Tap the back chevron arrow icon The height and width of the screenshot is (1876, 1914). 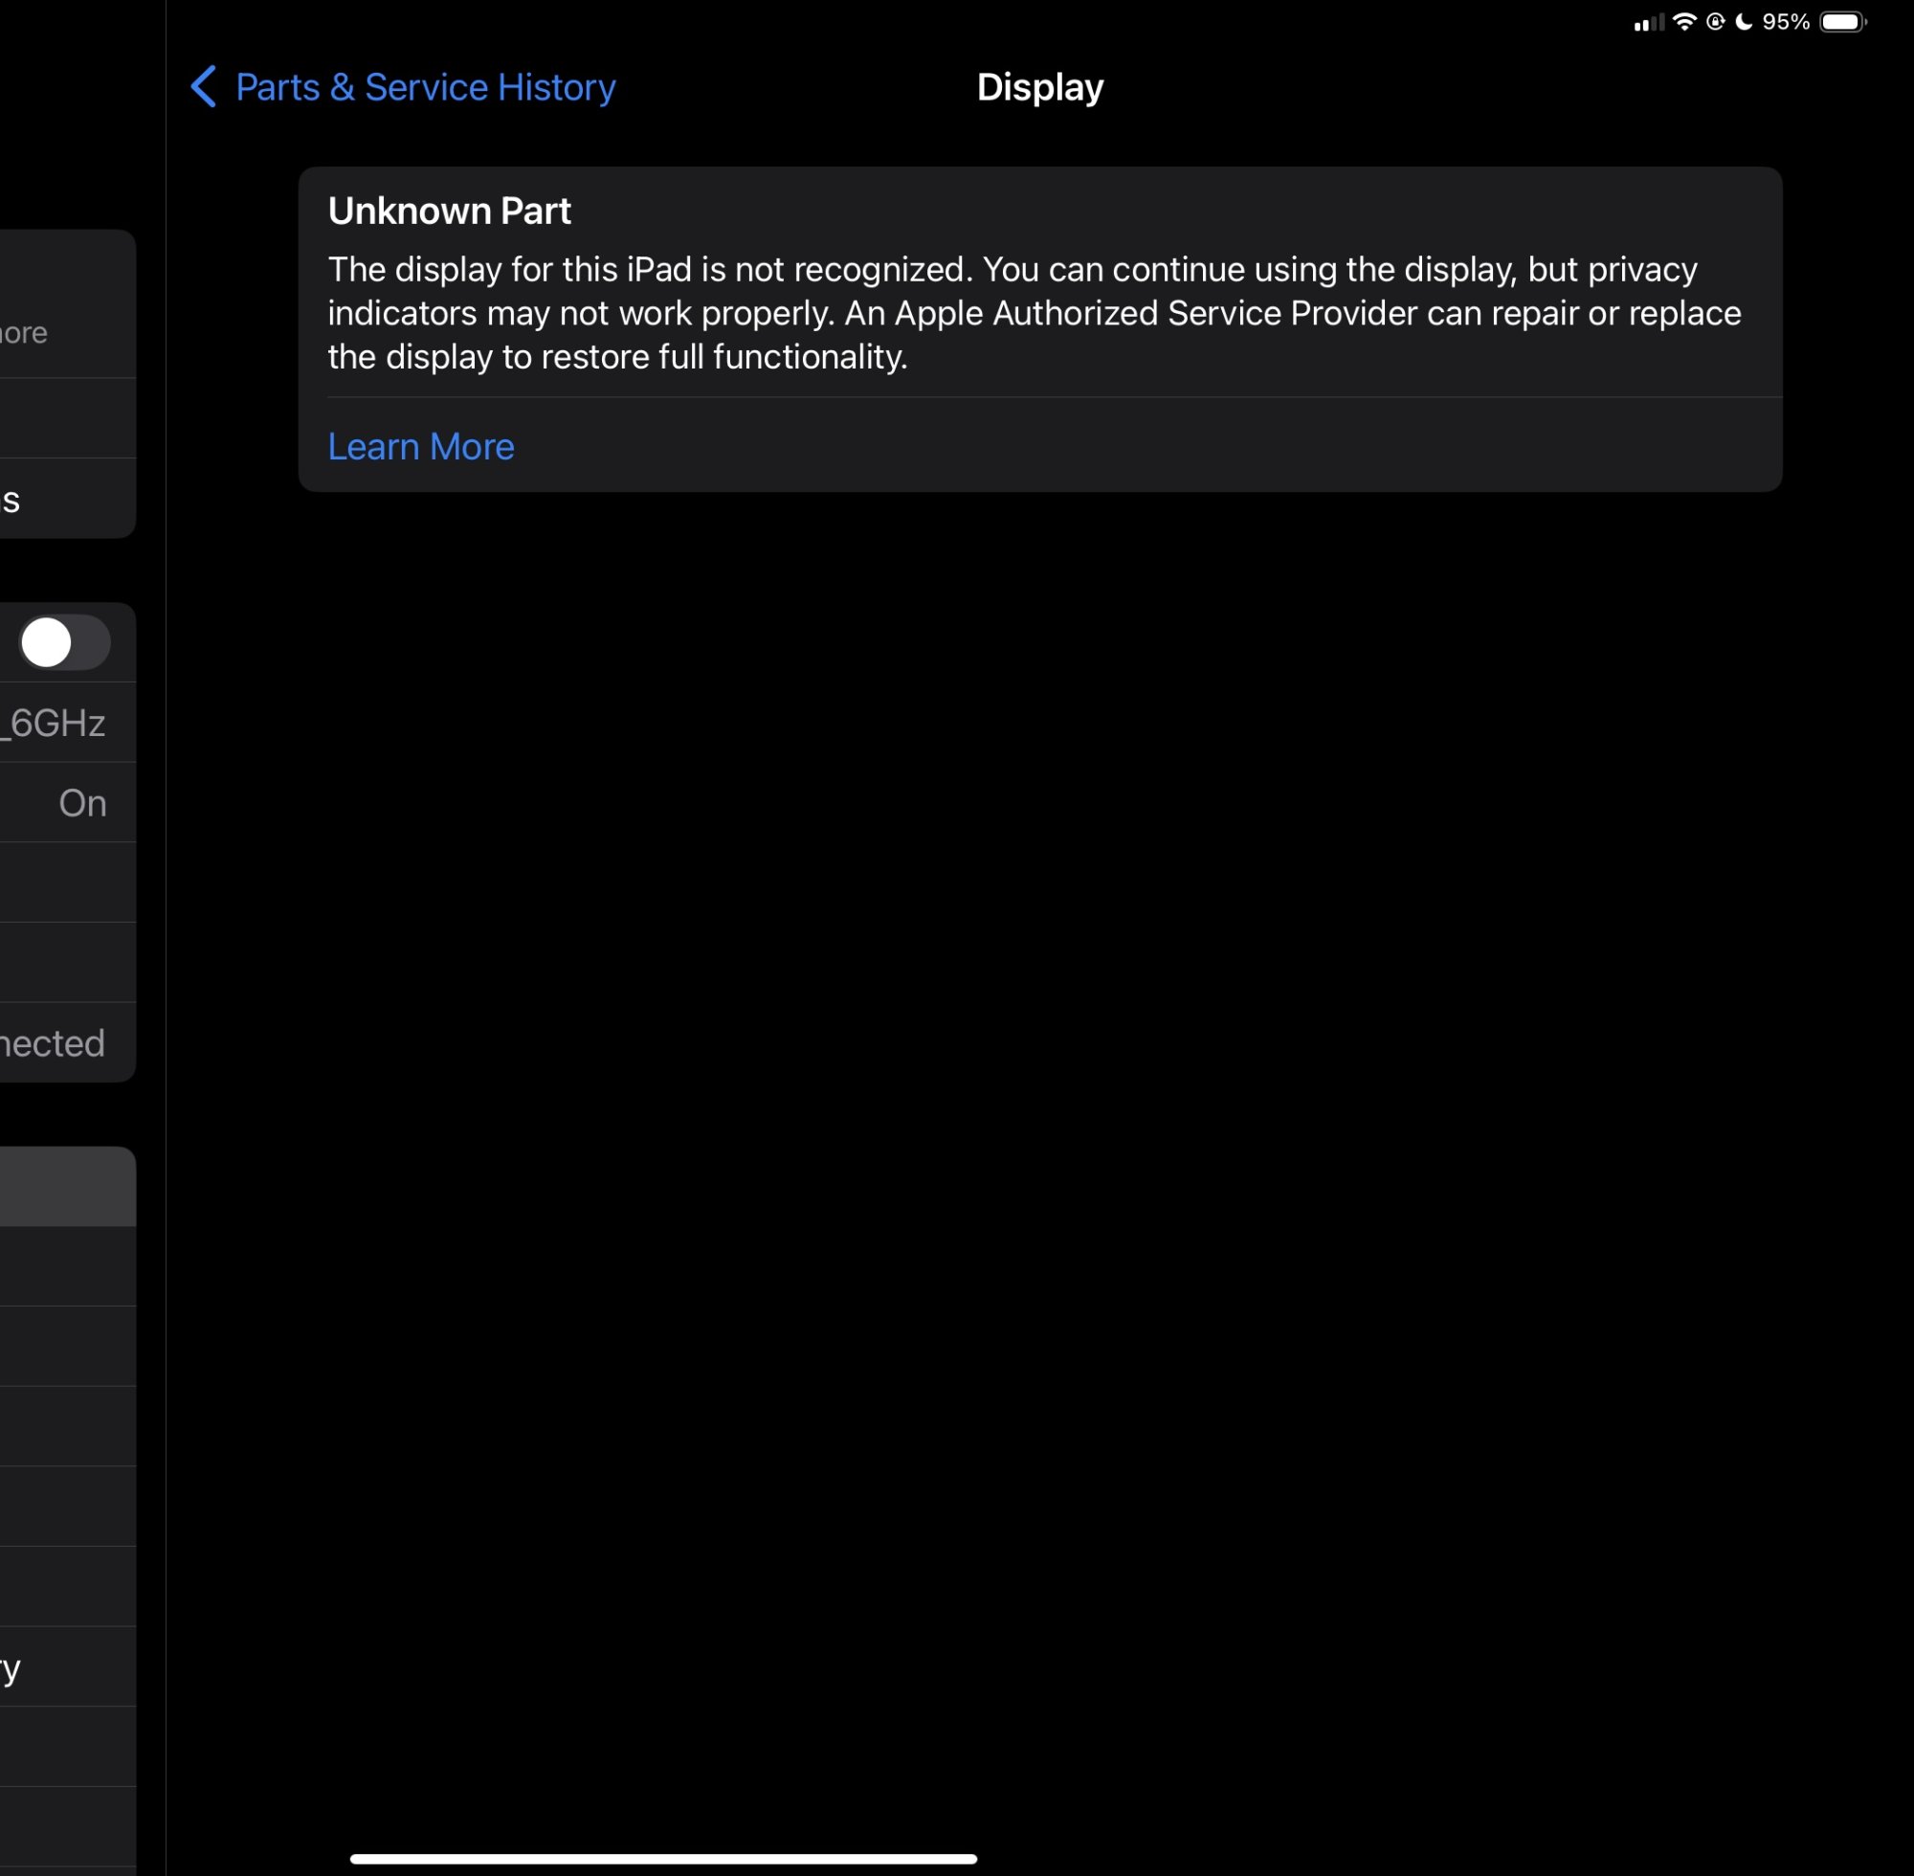tap(203, 87)
